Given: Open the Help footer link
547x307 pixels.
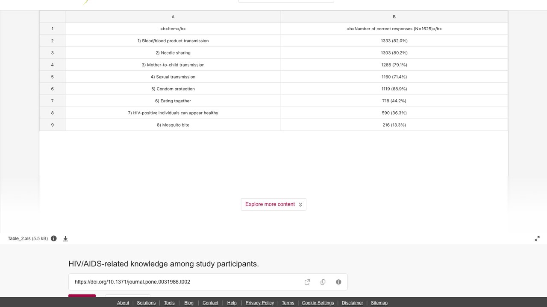Looking at the screenshot, I should [x=232, y=303].
